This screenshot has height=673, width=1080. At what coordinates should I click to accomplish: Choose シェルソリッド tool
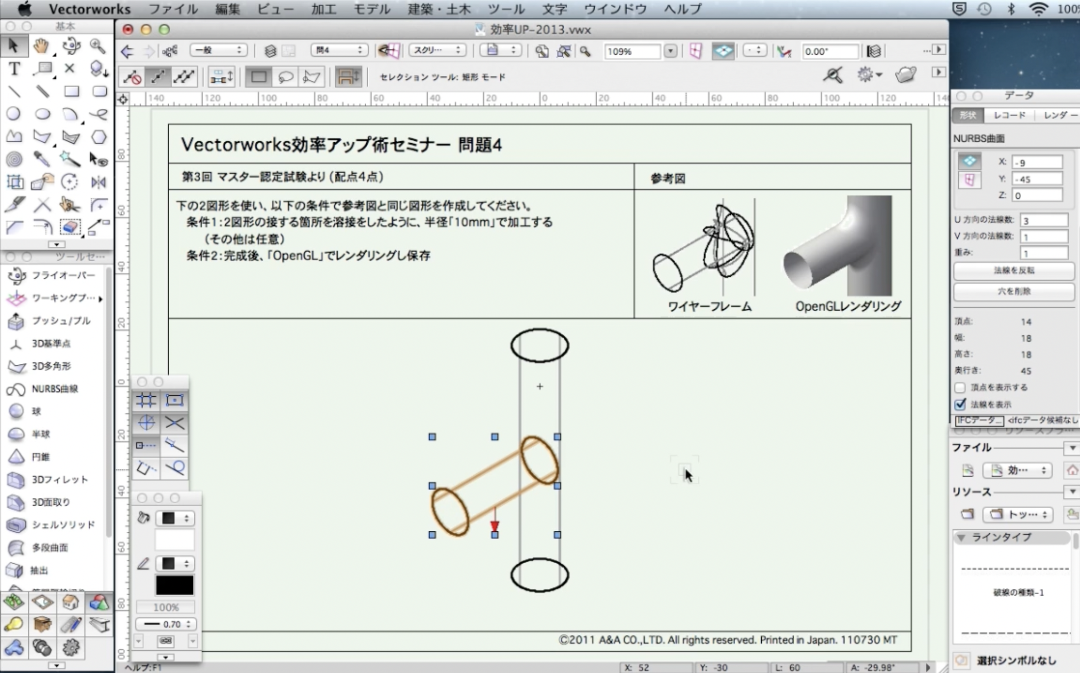54,525
